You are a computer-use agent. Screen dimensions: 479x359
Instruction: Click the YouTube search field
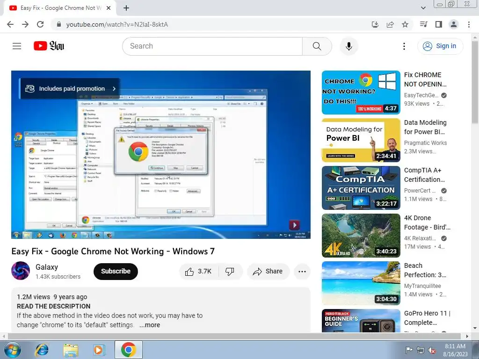[212, 46]
